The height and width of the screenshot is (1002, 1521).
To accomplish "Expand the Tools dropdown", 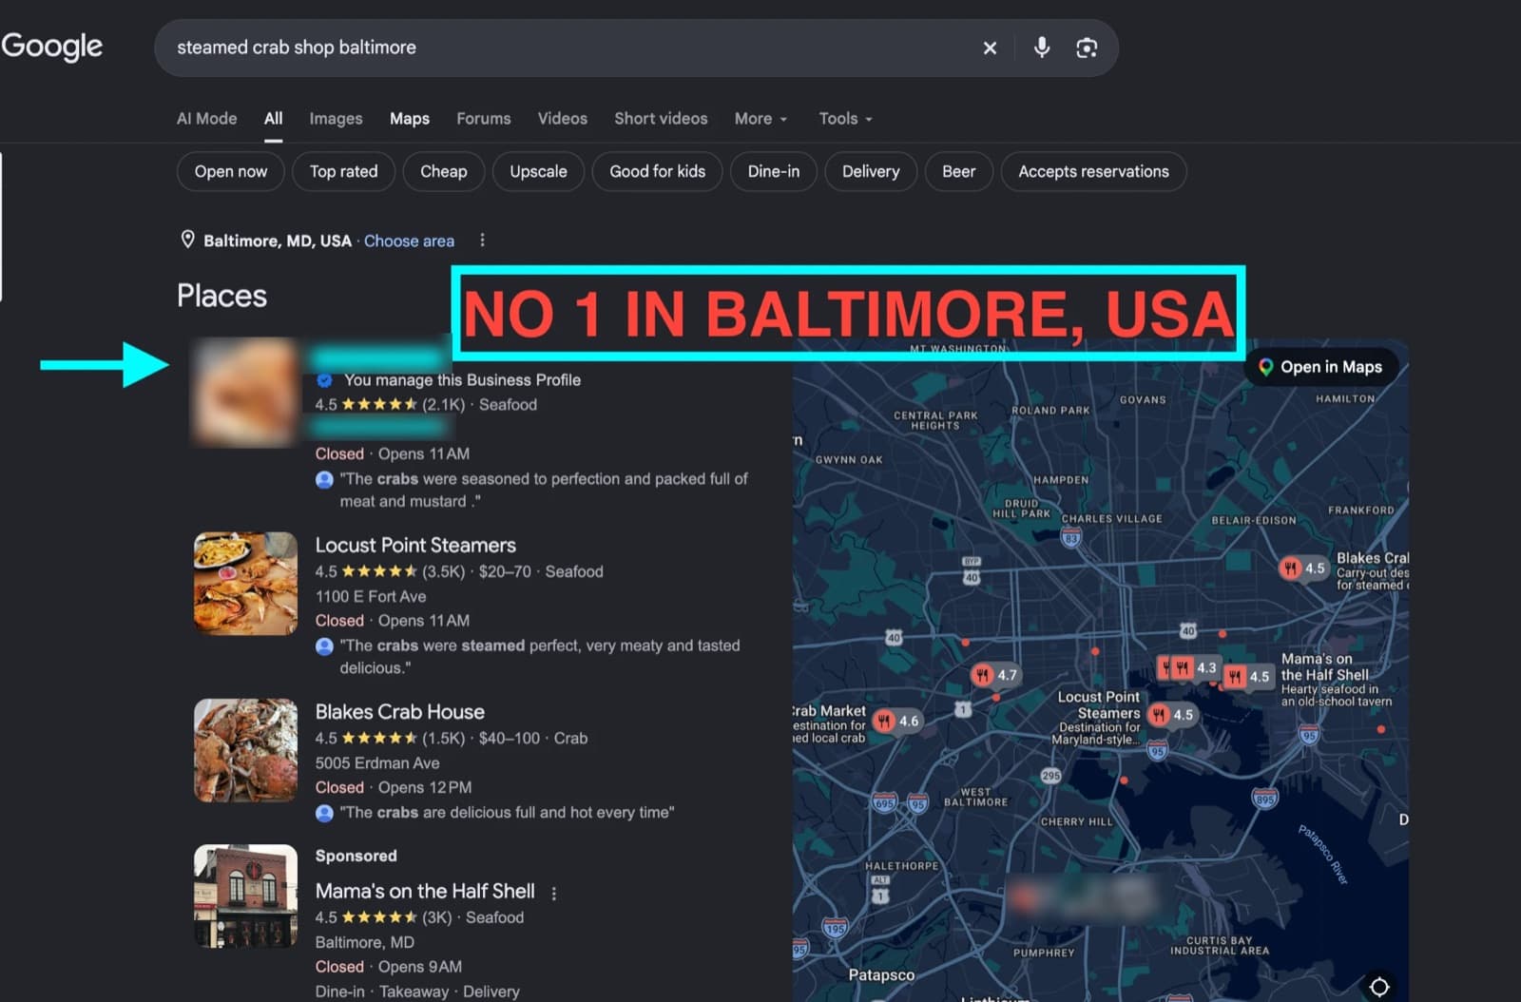I will (x=845, y=119).
